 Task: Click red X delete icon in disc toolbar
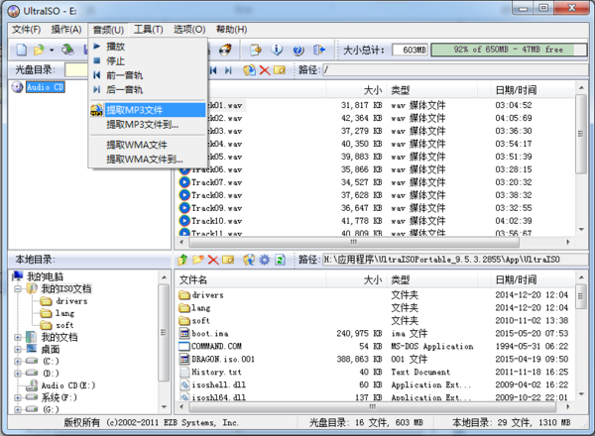[x=265, y=70]
